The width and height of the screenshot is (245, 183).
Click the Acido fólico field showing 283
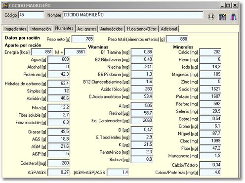pos(142,89)
